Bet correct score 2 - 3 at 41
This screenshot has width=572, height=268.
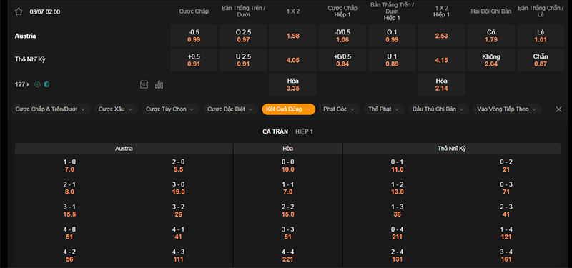pos(506,210)
